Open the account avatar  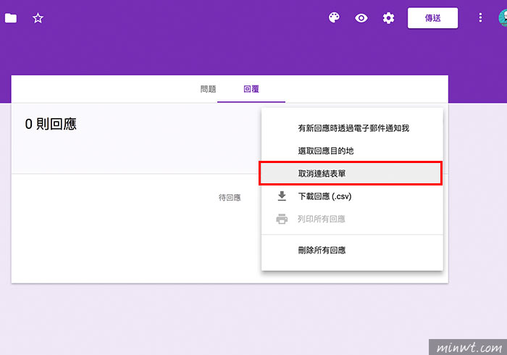pyautogui.click(x=503, y=18)
